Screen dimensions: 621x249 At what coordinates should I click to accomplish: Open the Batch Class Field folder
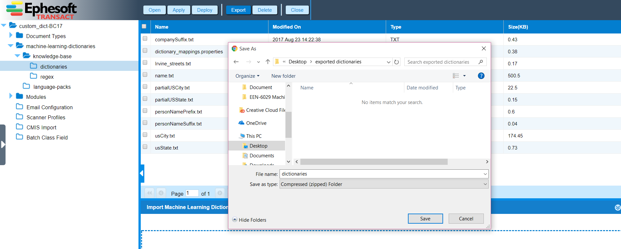pos(42,138)
